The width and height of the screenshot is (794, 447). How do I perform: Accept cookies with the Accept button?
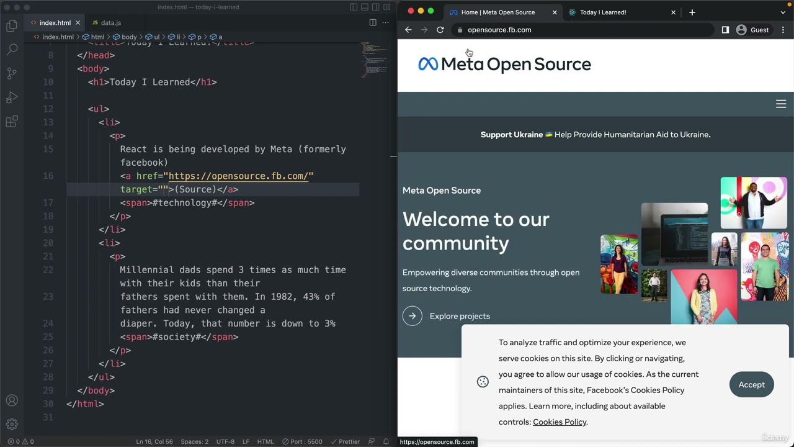coord(752,385)
